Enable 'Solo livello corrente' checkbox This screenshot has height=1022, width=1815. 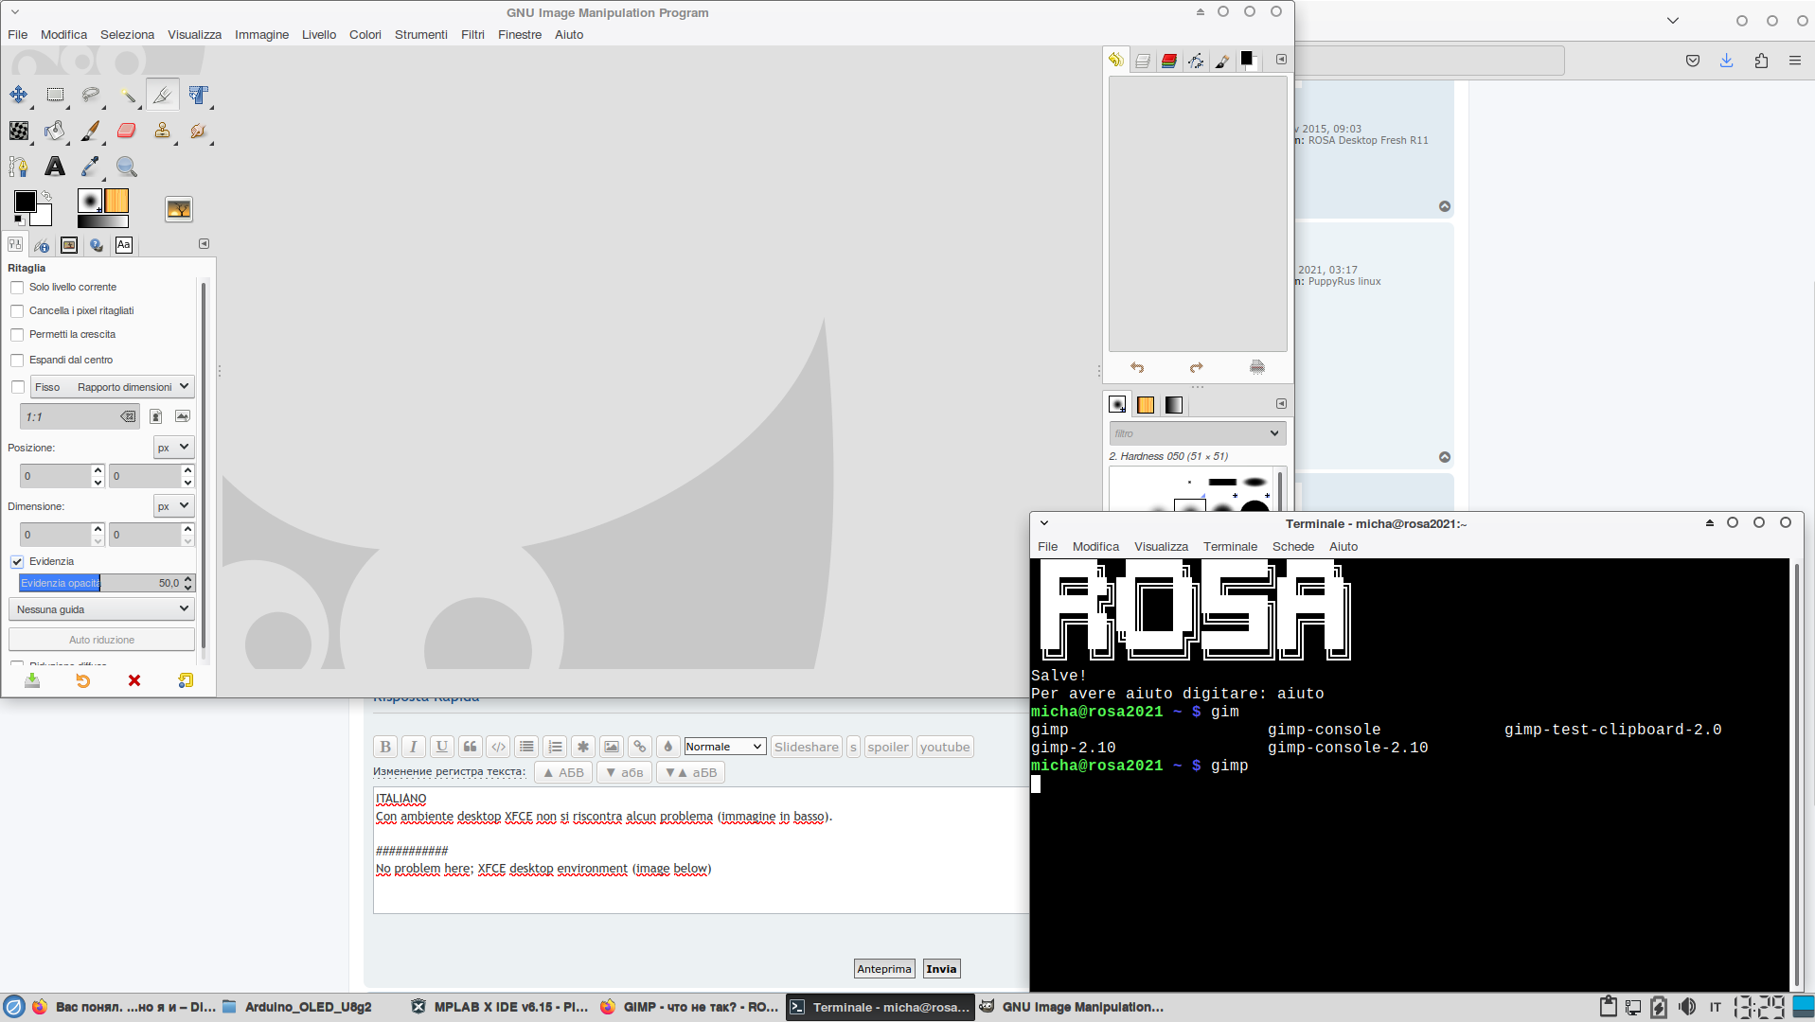[17, 288]
